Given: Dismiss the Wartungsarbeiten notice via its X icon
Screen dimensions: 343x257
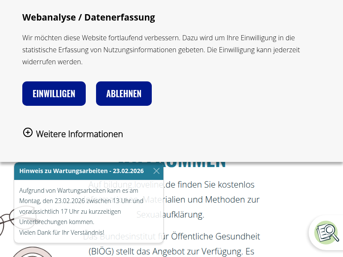Looking at the screenshot, I should click(x=156, y=170).
